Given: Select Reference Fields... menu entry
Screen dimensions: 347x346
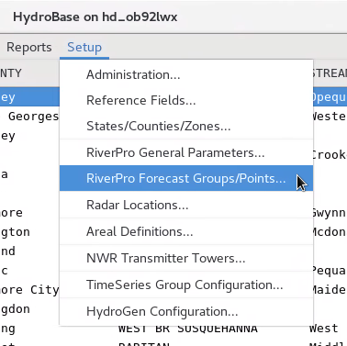Looking at the screenshot, I should pyautogui.click(x=186, y=100).
